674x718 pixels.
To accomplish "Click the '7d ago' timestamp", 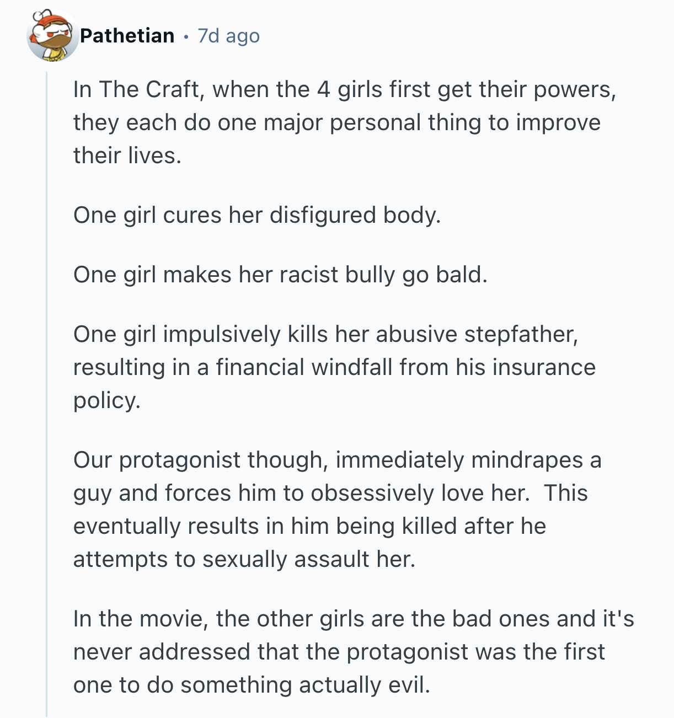I will coord(228,36).
